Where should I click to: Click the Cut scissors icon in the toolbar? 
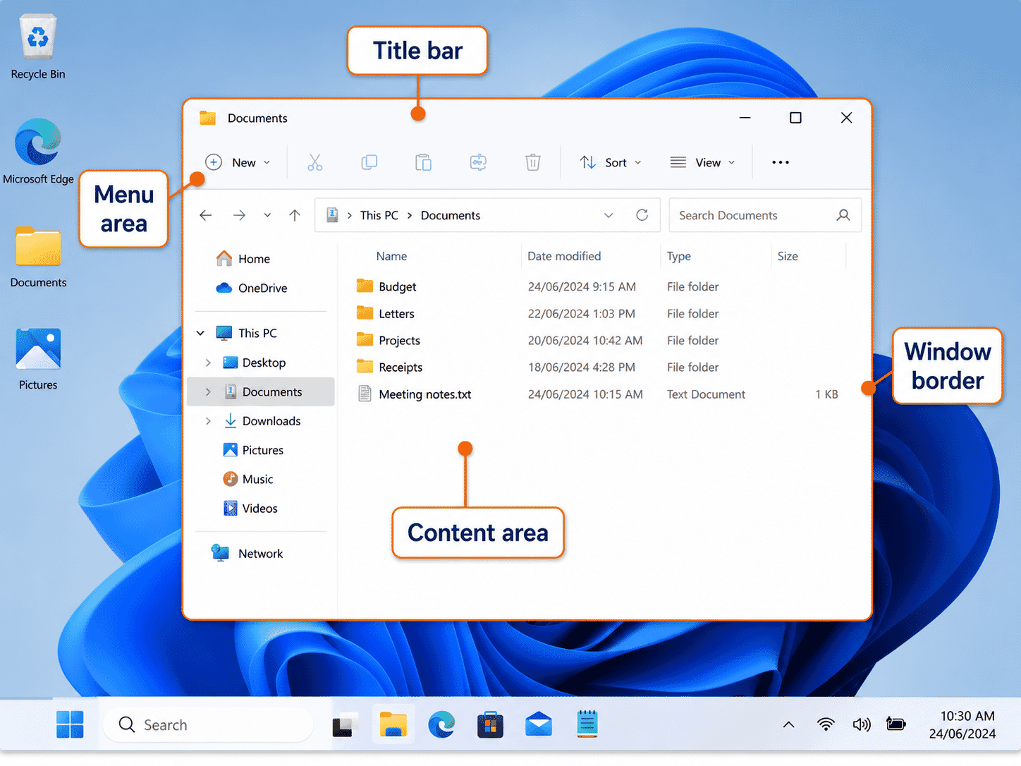(x=314, y=162)
